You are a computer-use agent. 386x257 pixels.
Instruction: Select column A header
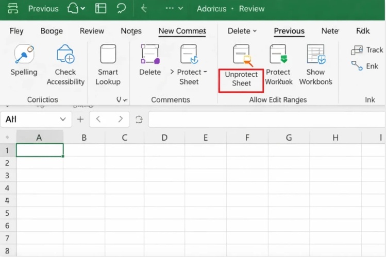click(39, 138)
